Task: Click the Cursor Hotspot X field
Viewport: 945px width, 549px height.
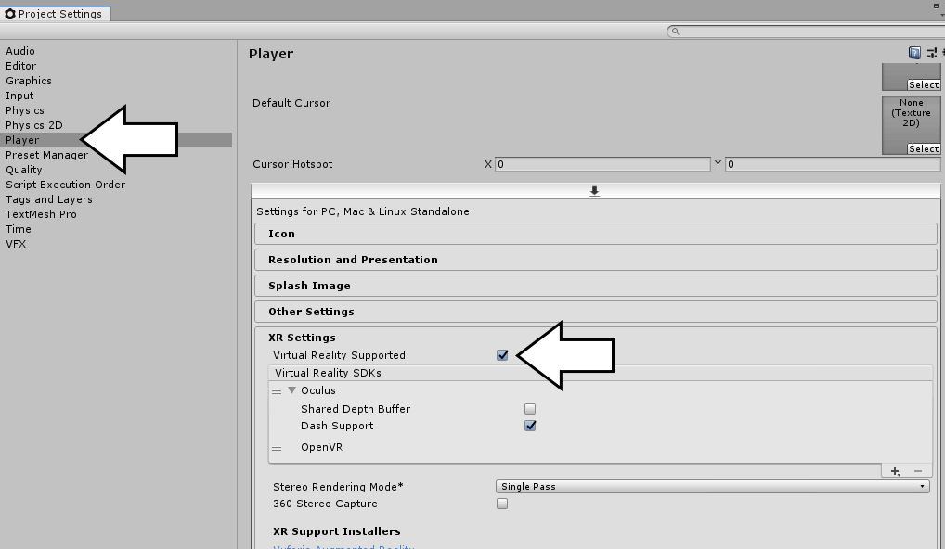Action: coord(602,164)
